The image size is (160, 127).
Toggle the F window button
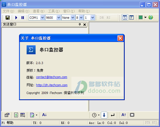pyautogui.click(x=131, y=18)
